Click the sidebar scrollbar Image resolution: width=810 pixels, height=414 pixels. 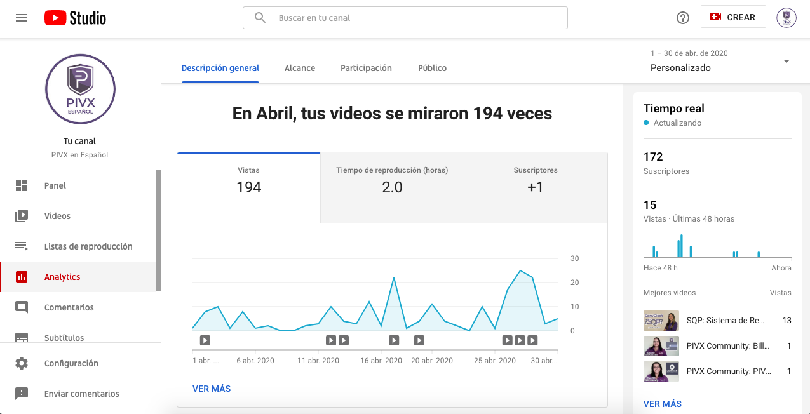(158, 230)
